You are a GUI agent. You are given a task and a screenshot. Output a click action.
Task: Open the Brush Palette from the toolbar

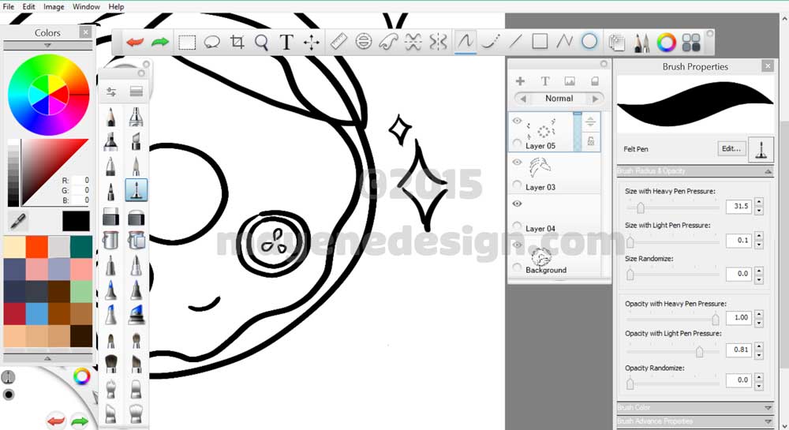(641, 43)
